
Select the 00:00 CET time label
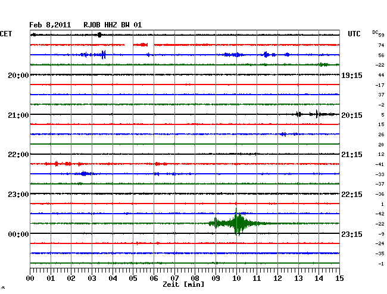click(18, 234)
